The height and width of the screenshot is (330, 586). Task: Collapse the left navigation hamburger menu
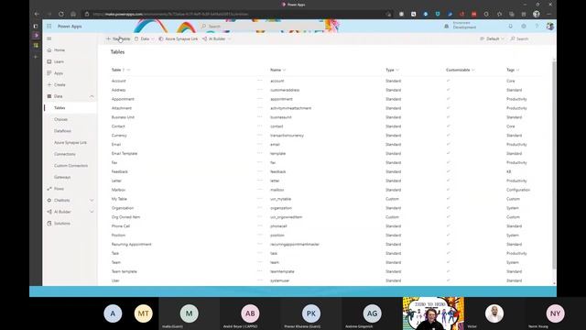click(x=49, y=38)
